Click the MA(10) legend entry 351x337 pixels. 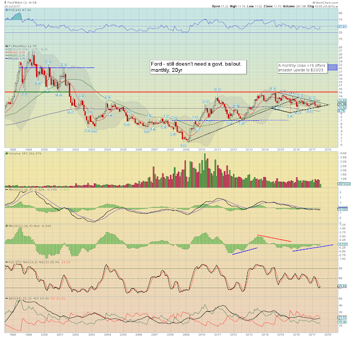coord(15,52)
